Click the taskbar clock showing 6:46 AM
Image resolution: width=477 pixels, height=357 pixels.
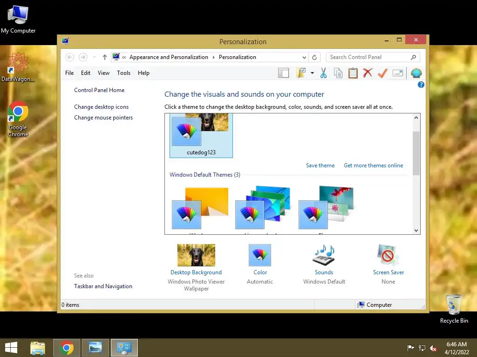coord(457,348)
